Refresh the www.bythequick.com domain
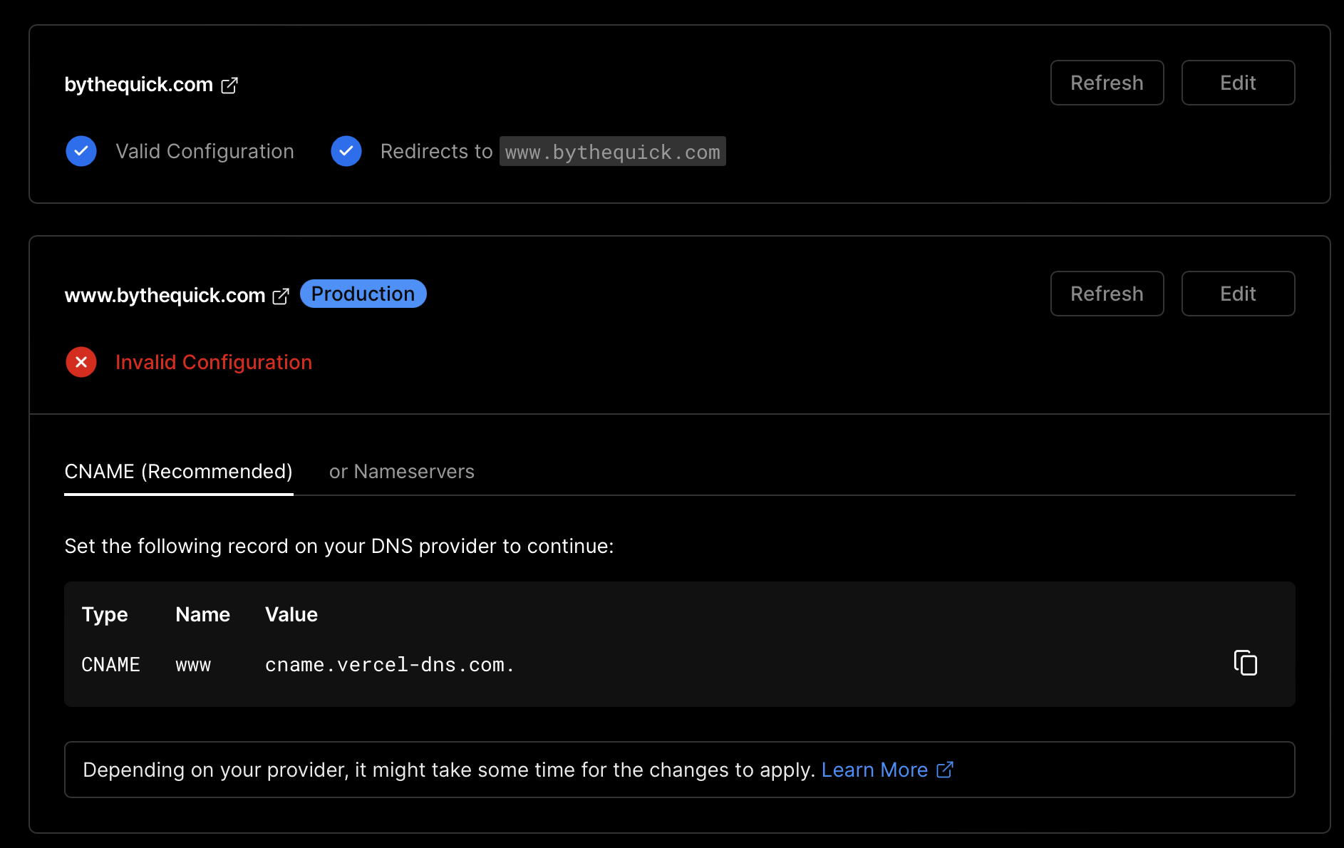Viewport: 1344px width, 848px height. (x=1107, y=294)
